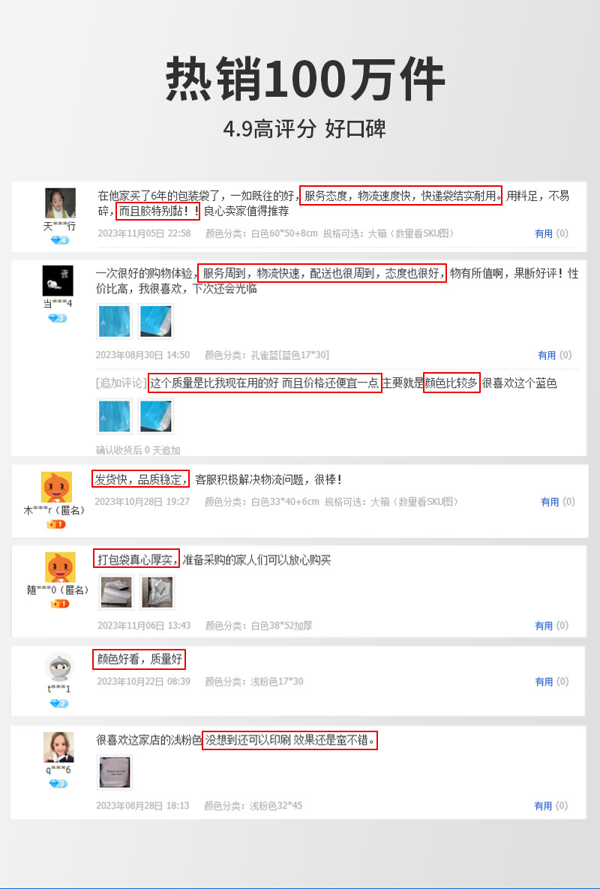
Task: Open second blue photo in the 追加评论 section
Action: tap(156, 416)
